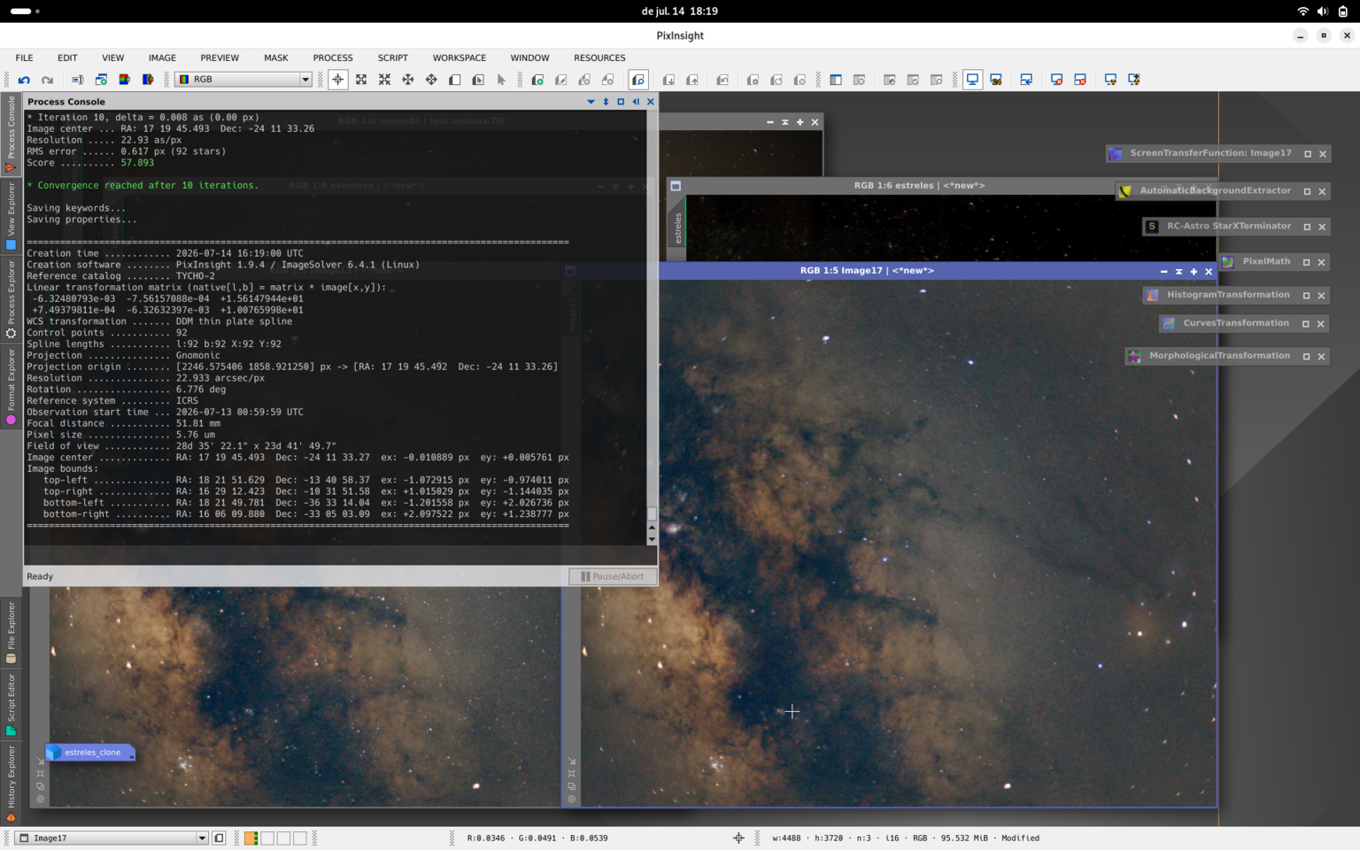This screenshot has height=850, width=1360.
Task: Click the estreles vertical tab on image window
Action: click(678, 228)
